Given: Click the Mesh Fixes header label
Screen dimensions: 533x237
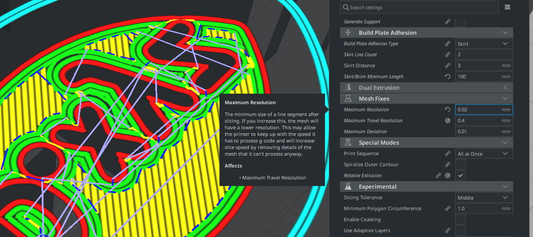Looking at the screenshot, I should pos(374,98).
